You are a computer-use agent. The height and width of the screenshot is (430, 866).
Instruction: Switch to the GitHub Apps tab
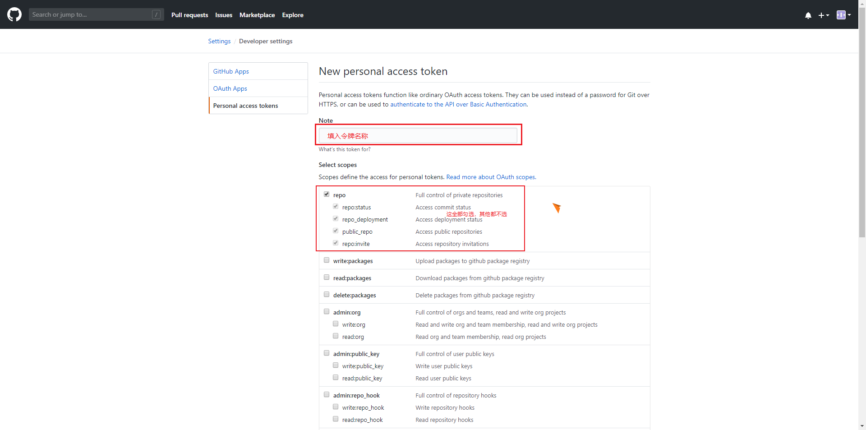coord(230,71)
